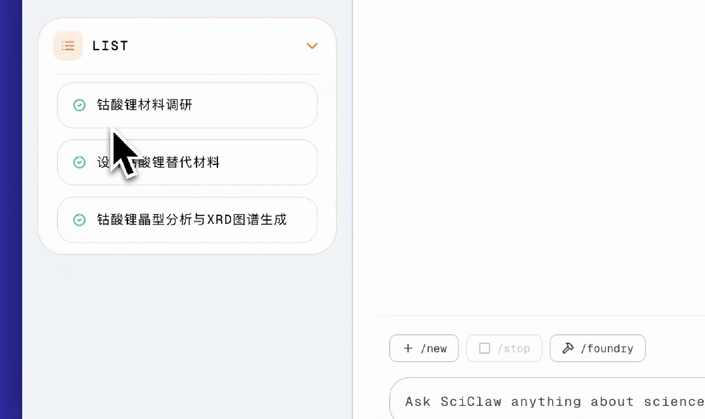Open the 钴酸锂晶型分析与XRD图谱生成 task
Viewport: 705px width, 419px height.
point(192,220)
